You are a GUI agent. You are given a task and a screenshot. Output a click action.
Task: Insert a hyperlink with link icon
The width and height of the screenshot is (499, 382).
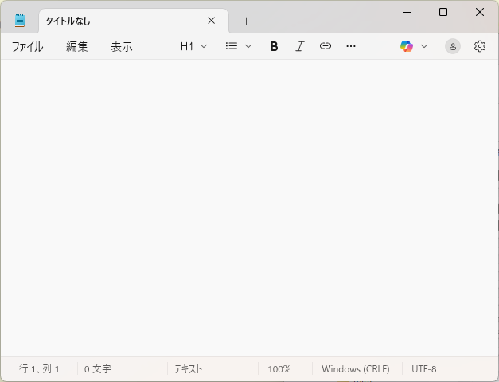tap(325, 46)
